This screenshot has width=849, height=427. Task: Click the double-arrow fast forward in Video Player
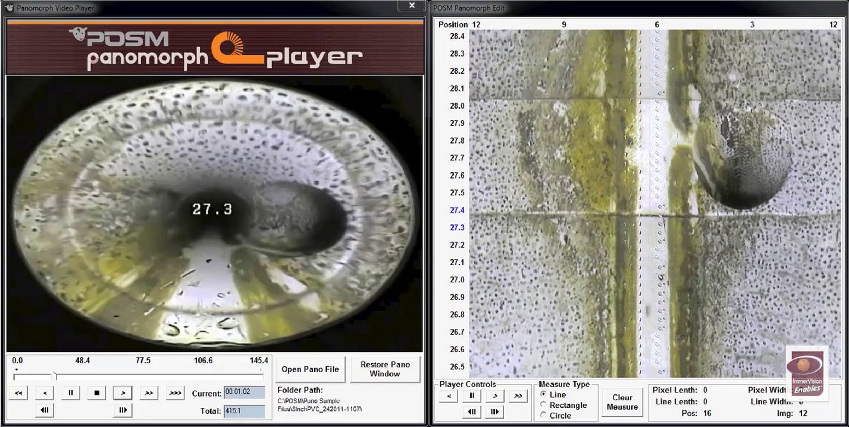149,393
